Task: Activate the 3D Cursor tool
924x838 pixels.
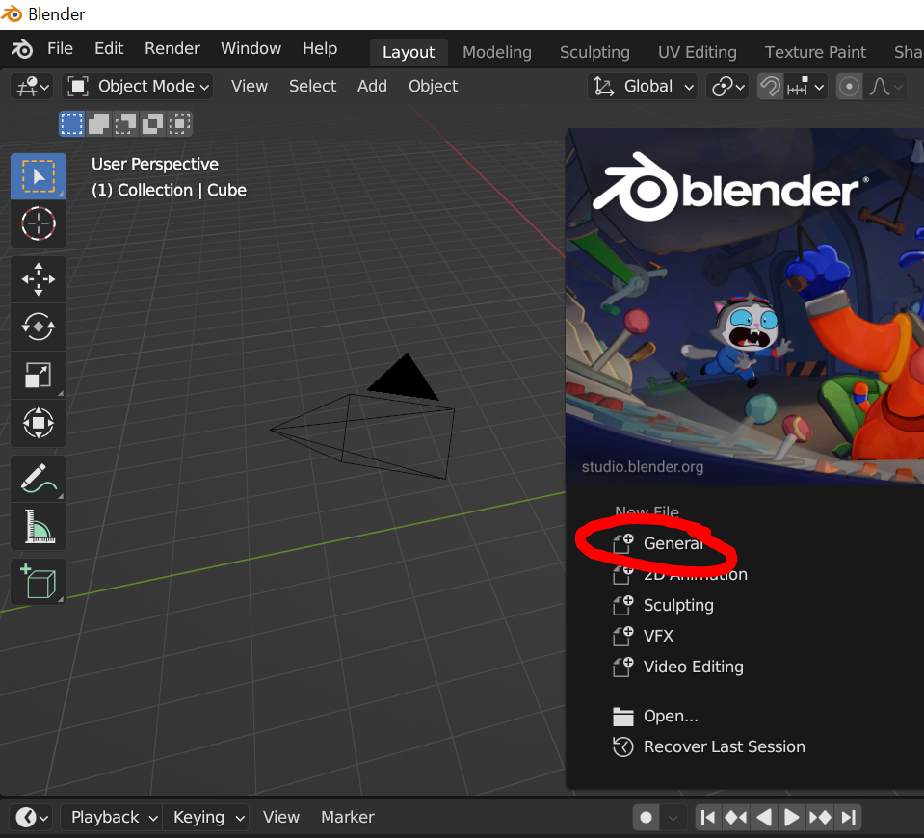Action: tap(39, 223)
